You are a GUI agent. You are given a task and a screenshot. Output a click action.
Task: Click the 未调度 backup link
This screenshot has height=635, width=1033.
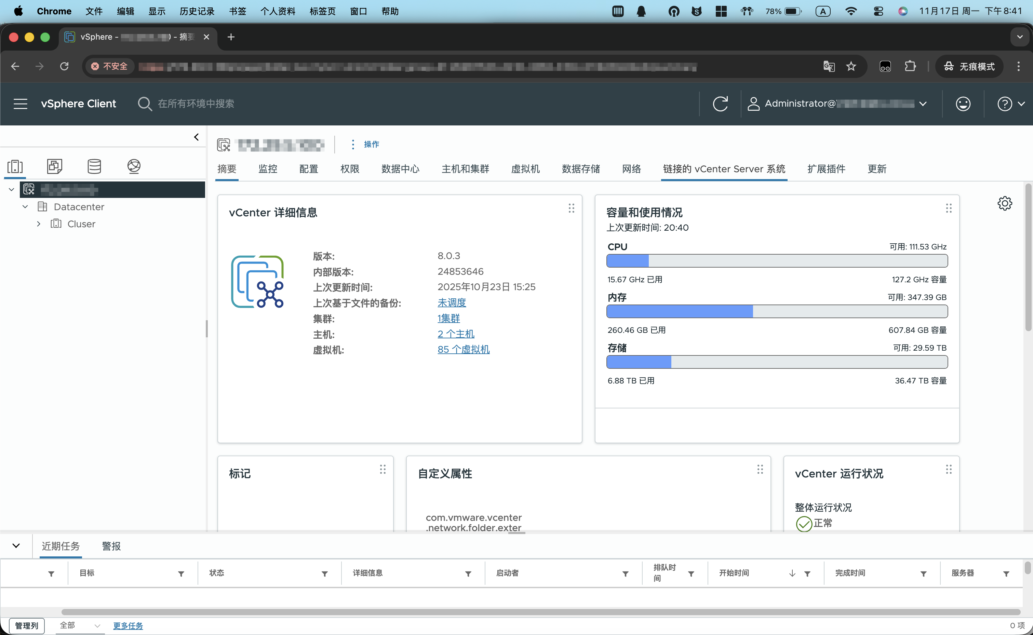click(452, 302)
